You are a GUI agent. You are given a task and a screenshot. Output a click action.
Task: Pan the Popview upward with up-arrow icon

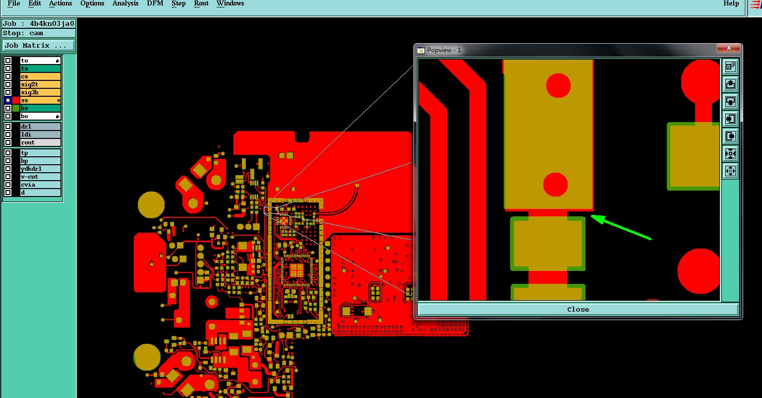click(x=730, y=84)
